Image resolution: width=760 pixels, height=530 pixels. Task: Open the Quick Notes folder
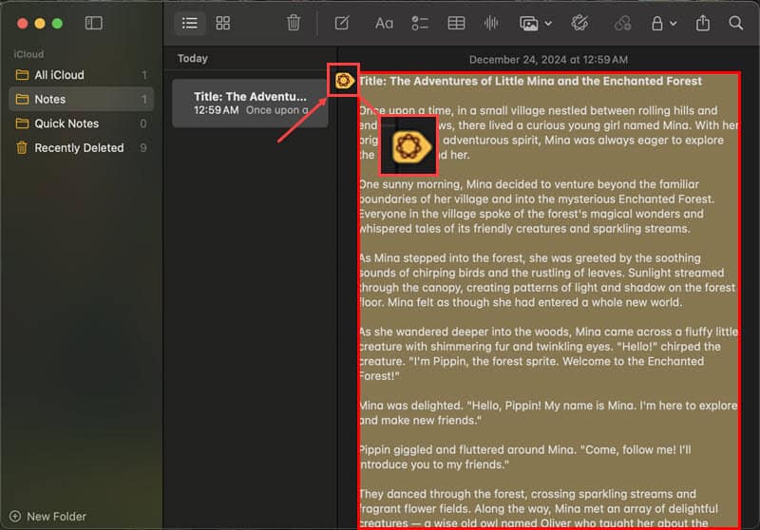coord(66,123)
